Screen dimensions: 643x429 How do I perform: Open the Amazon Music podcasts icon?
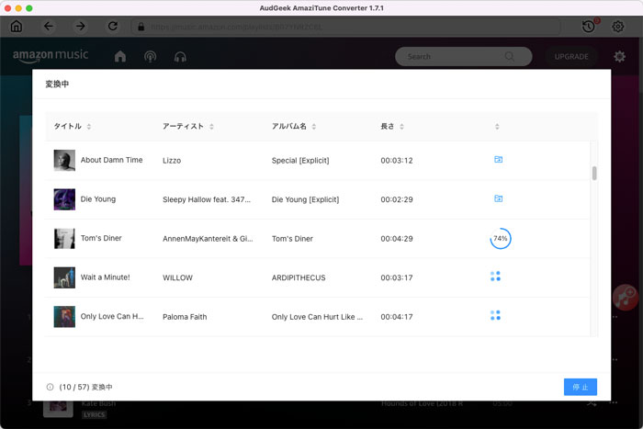coord(150,56)
